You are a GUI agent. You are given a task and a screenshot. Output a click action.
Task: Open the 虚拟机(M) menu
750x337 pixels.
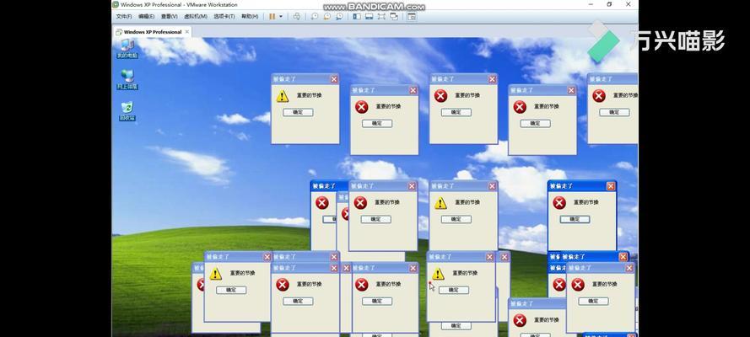(x=195, y=16)
